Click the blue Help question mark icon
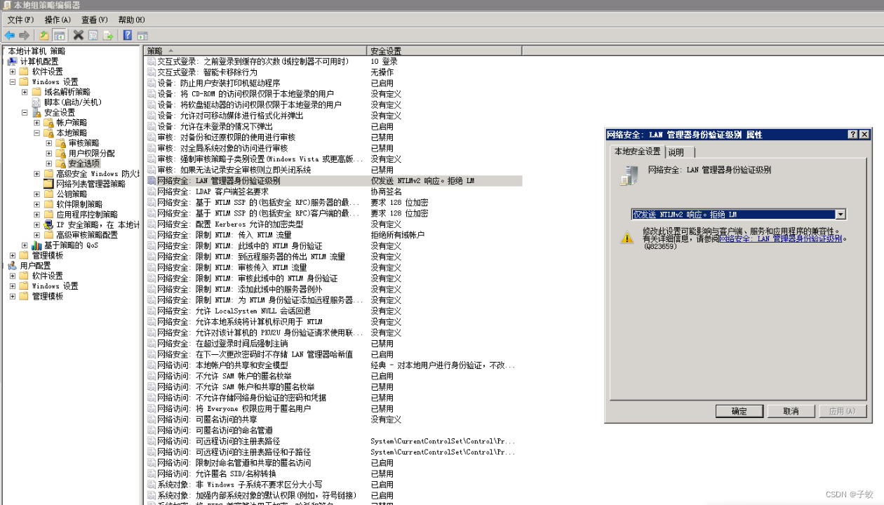This screenshot has height=505, width=884. 128,35
